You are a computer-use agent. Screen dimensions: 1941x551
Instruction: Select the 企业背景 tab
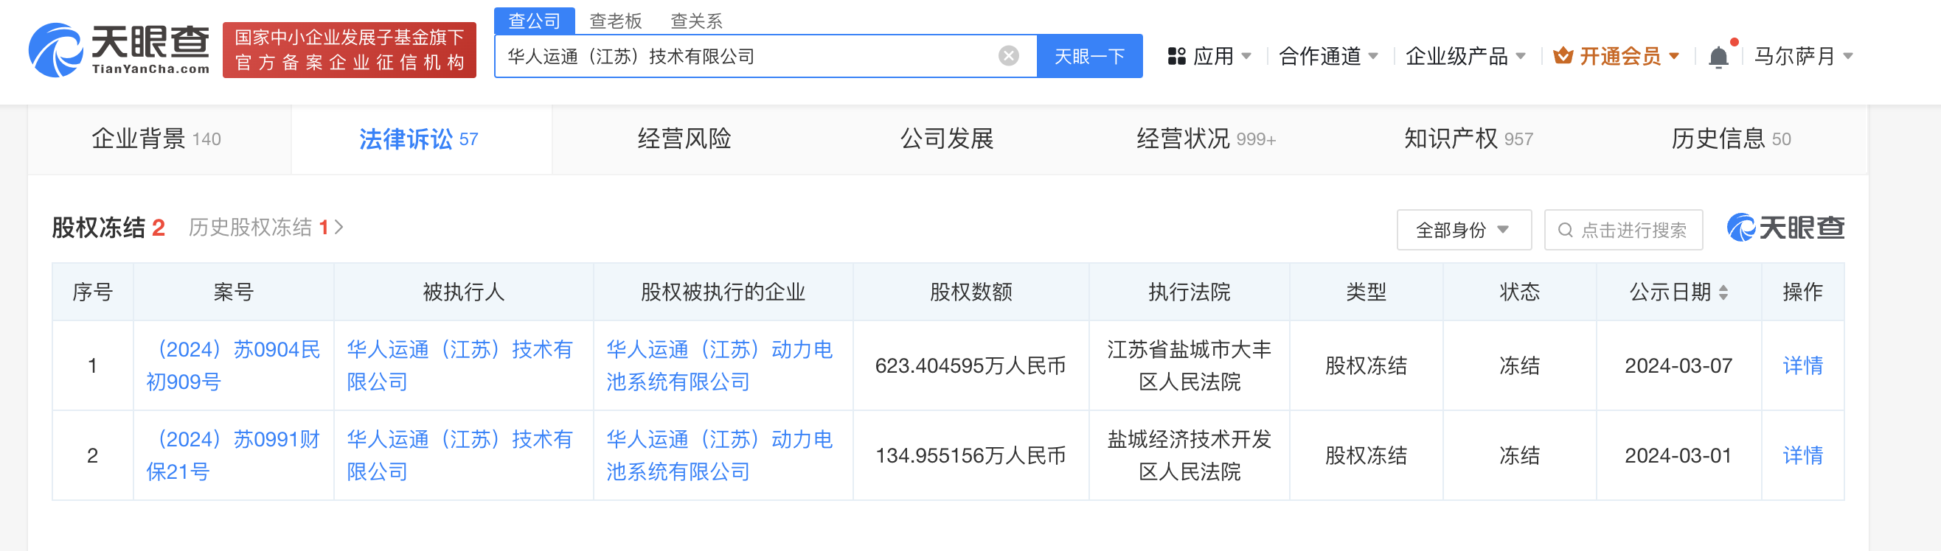(x=156, y=139)
